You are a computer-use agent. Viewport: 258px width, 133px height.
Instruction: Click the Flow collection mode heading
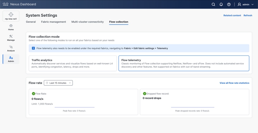pyautogui.click(x=44, y=37)
